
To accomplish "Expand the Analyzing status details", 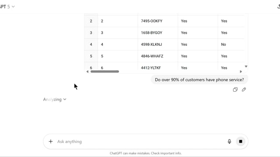I will click(x=55, y=99).
